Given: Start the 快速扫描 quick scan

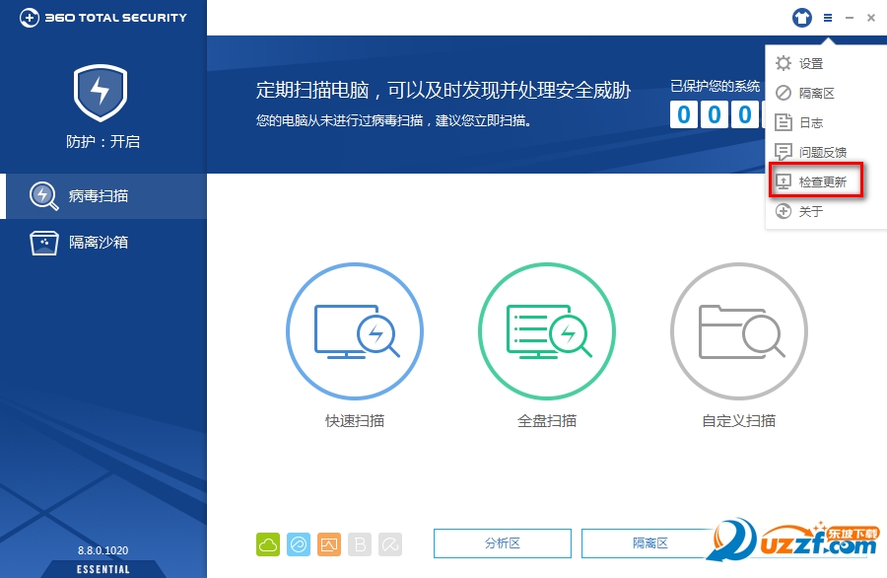Looking at the screenshot, I should [355, 331].
